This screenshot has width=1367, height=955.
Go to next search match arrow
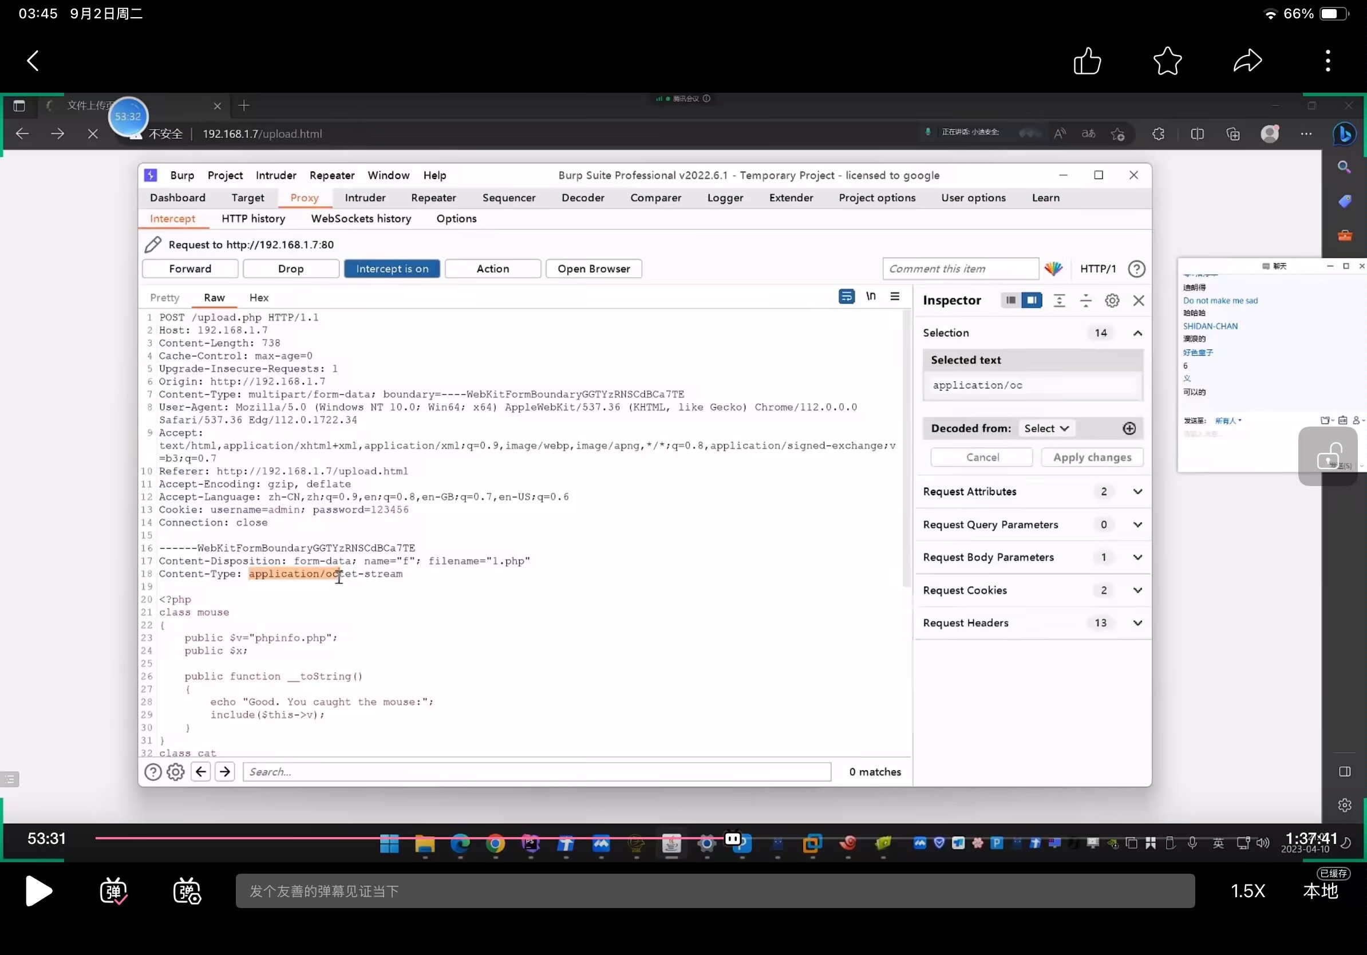(224, 772)
